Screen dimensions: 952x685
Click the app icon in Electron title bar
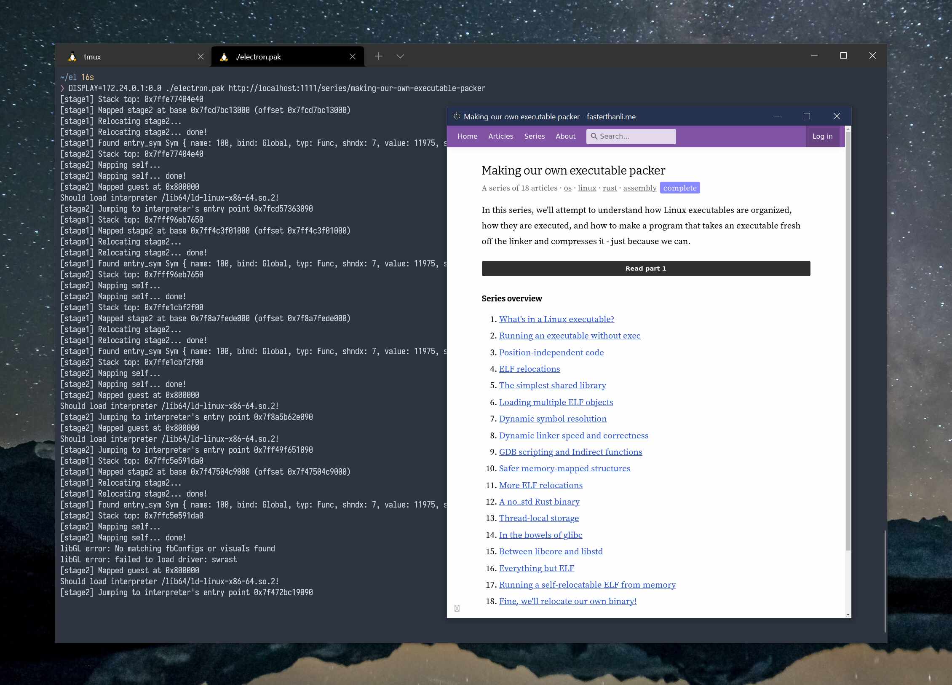(457, 116)
